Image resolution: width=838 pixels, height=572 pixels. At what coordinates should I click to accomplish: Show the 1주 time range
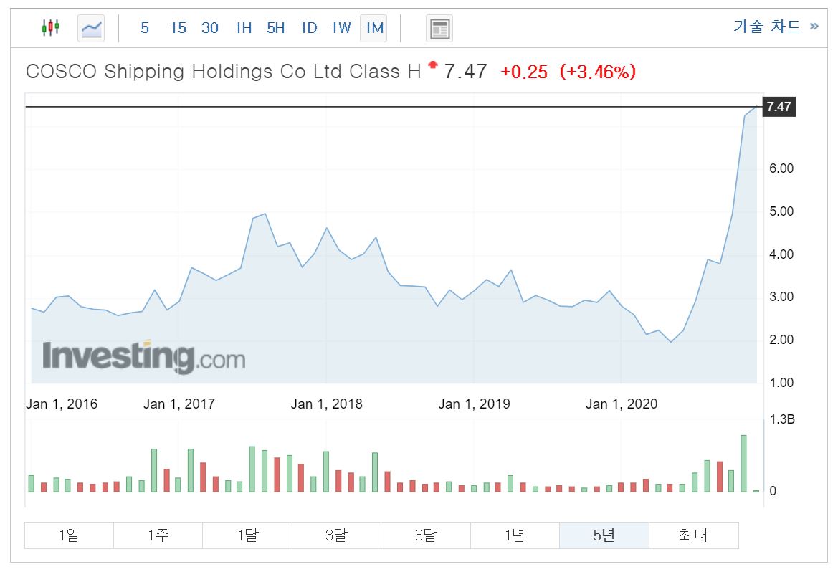tap(158, 535)
